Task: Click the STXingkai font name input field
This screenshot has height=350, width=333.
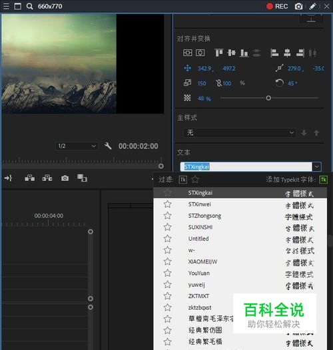Action: [246, 167]
